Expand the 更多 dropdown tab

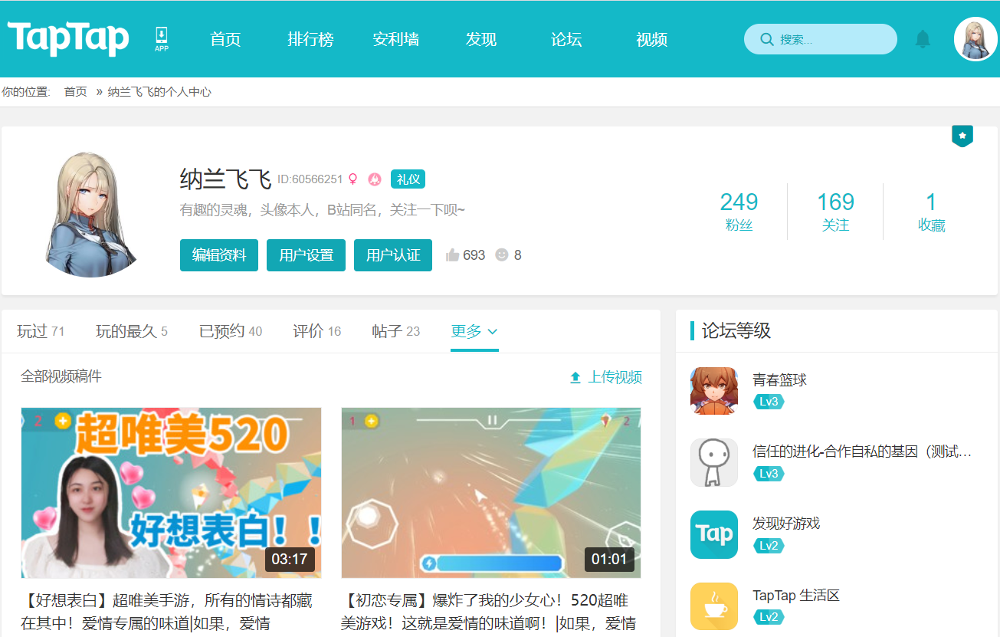point(474,331)
